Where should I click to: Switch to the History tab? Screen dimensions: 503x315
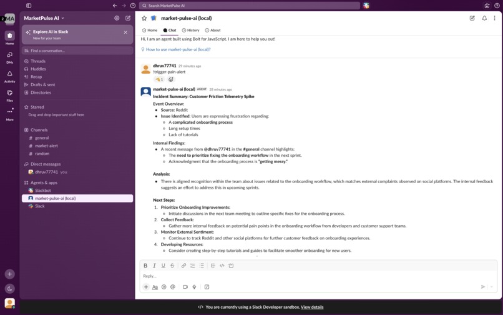(190, 30)
